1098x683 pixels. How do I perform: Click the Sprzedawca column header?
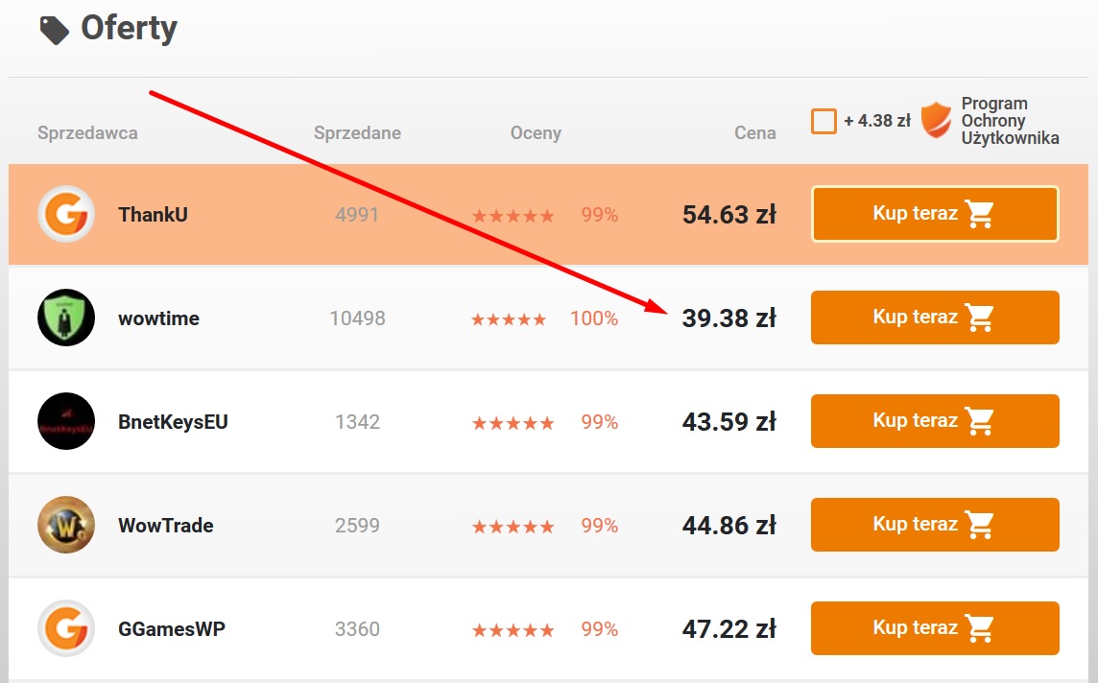(x=87, y=133)
